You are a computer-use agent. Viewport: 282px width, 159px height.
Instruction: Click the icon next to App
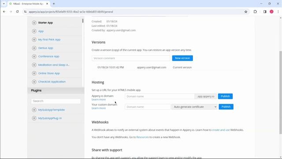[34, 31]
